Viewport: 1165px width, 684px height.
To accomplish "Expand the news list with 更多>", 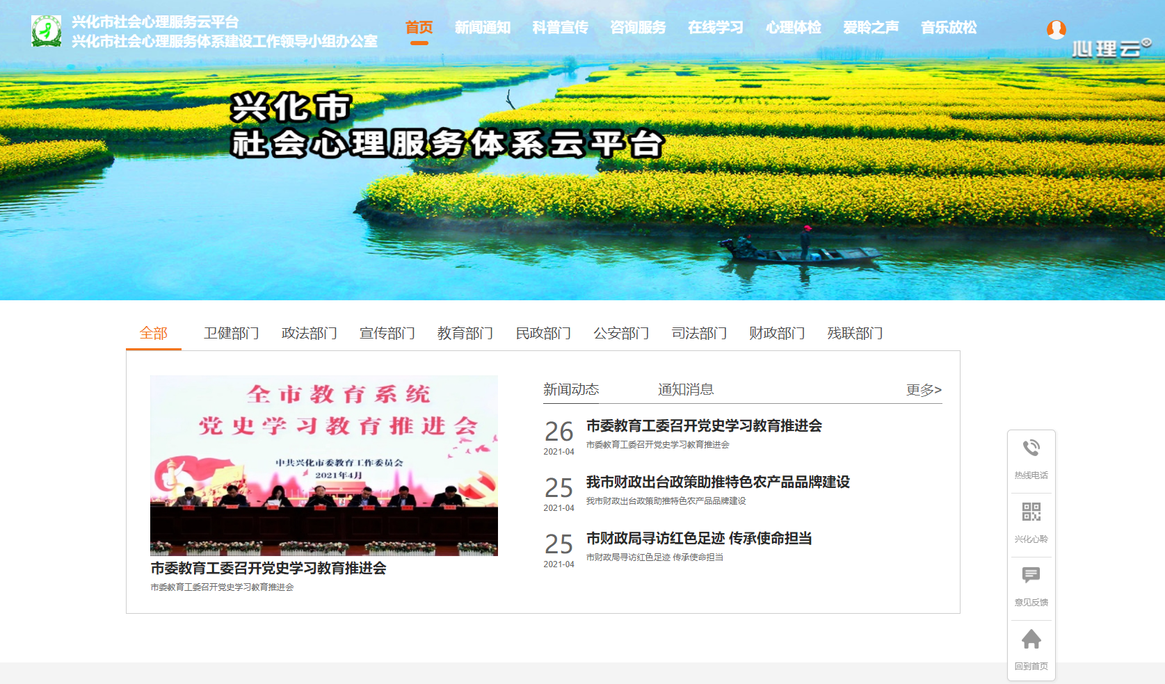I will click(923, 390).
